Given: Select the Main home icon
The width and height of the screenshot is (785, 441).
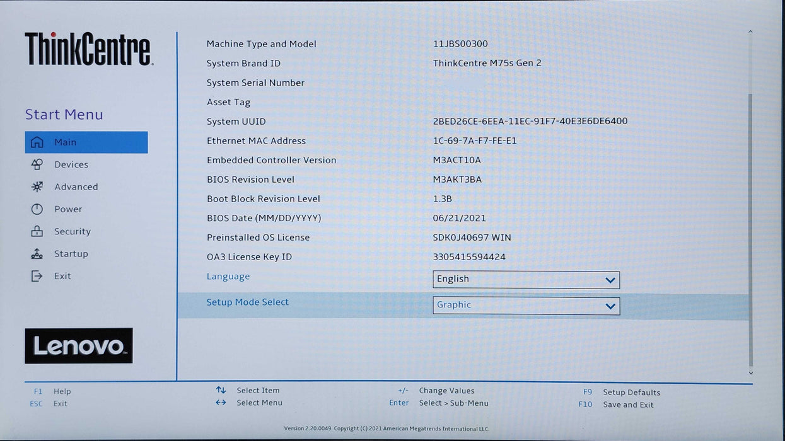Looking at the screenshot, I should pos(37,142).
